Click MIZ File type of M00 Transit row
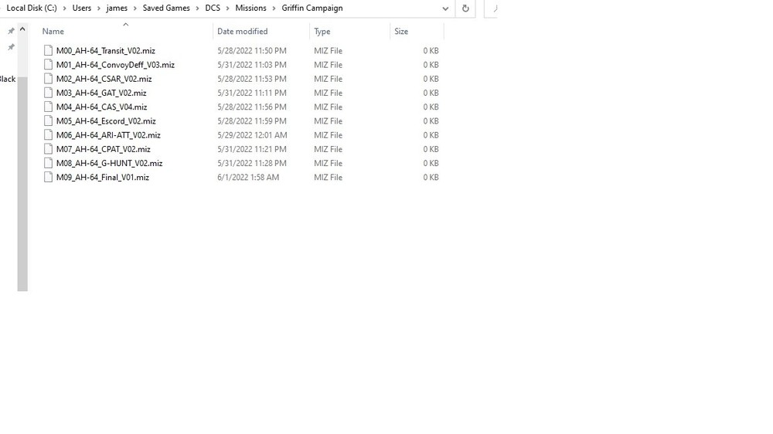The image size is (773, 434). pos(328,50)
